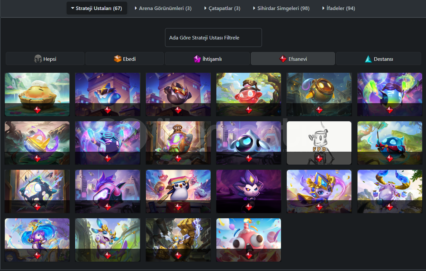Open the blue sprite with red scarf

(390, 143)
